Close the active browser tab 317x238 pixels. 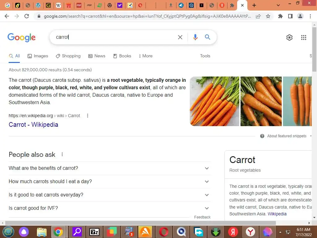[242, 5]
